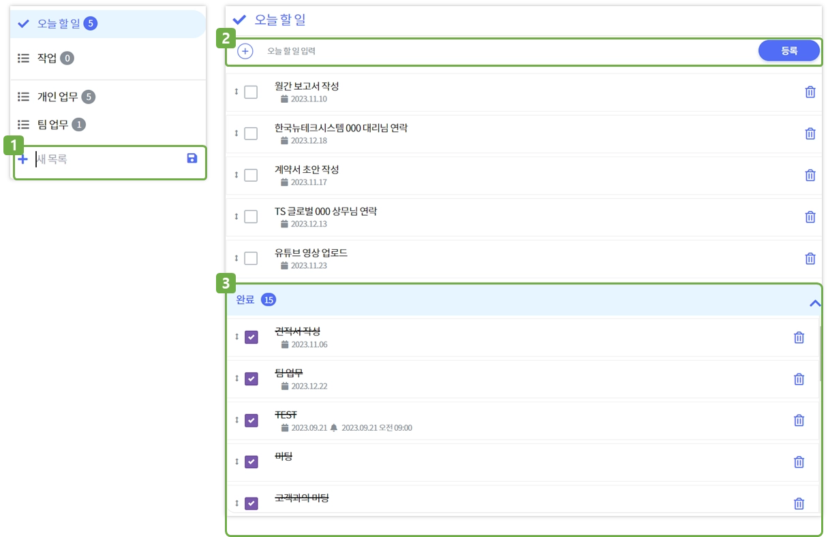This screenshot has height=537, width=828.
Task: Click the 15 completed count badge
Action: [x=269, y=299]
